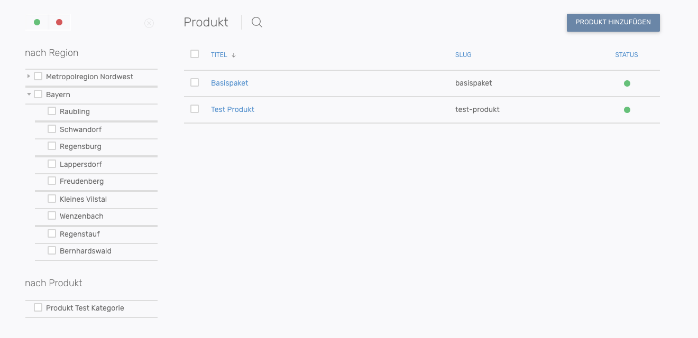Tick the select-all checkbox in table header
Image resolution: width=698 pixels, height=338 pixels.
click(x=195, y=54)
